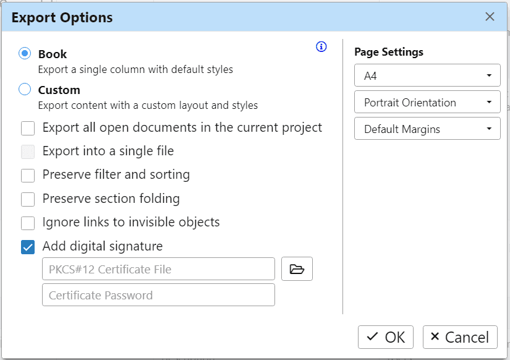Image resolution: width=510 pixels, height=360 pixels.
Task: Check Preserve filter and sorting
Action: (28, 176)
